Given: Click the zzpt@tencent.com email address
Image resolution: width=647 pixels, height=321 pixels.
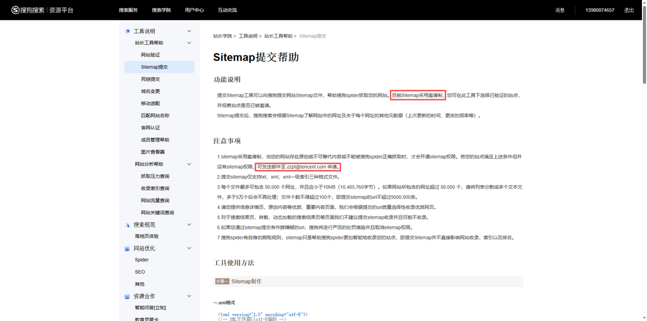Looking at the screenshot, I should point(306,167).
